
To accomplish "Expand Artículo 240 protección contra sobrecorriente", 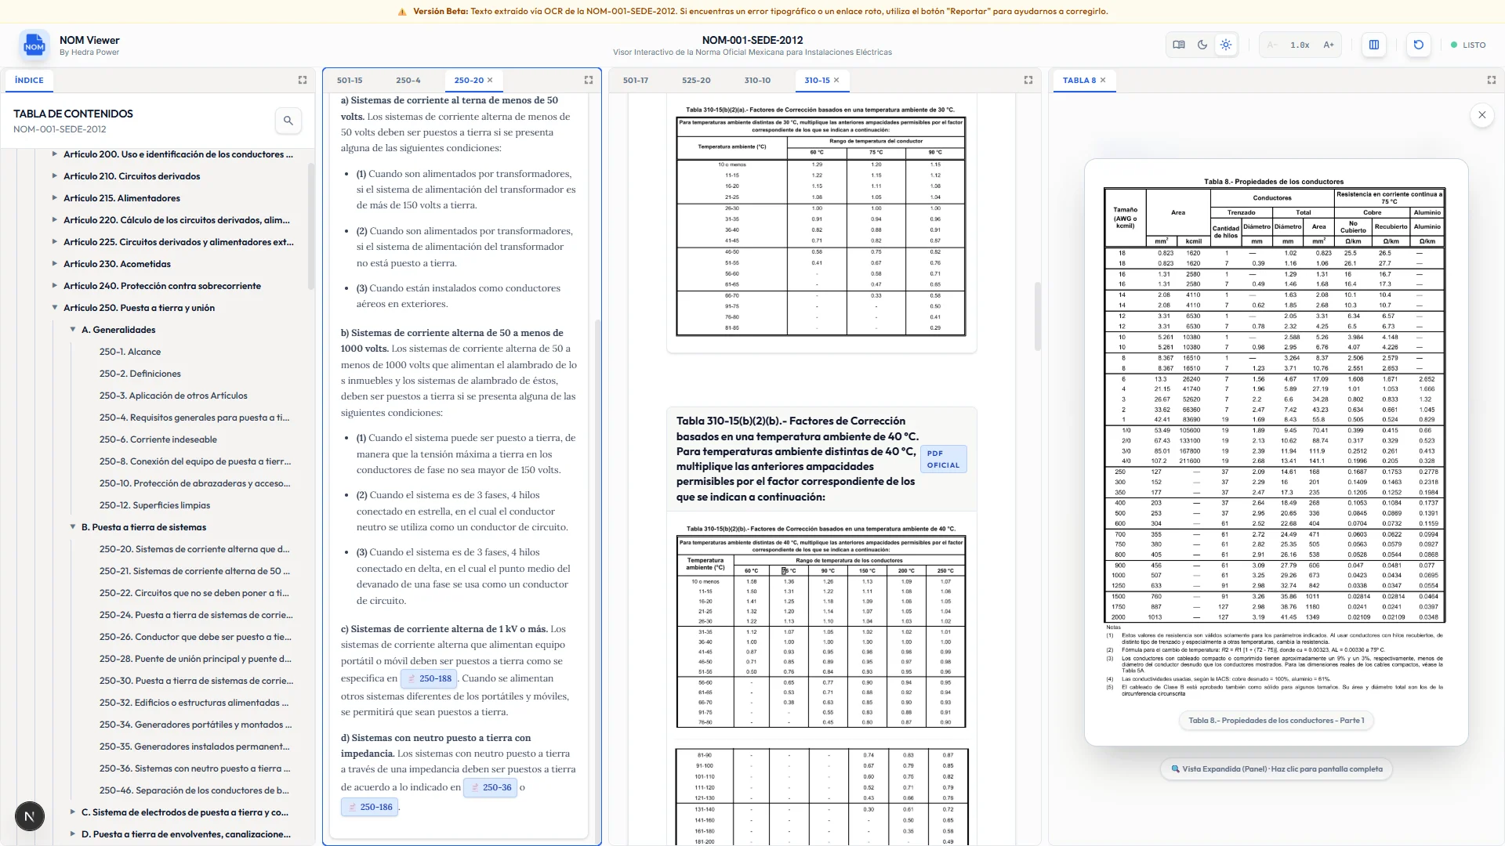I will pyautogui.click(x=54, y=286).
